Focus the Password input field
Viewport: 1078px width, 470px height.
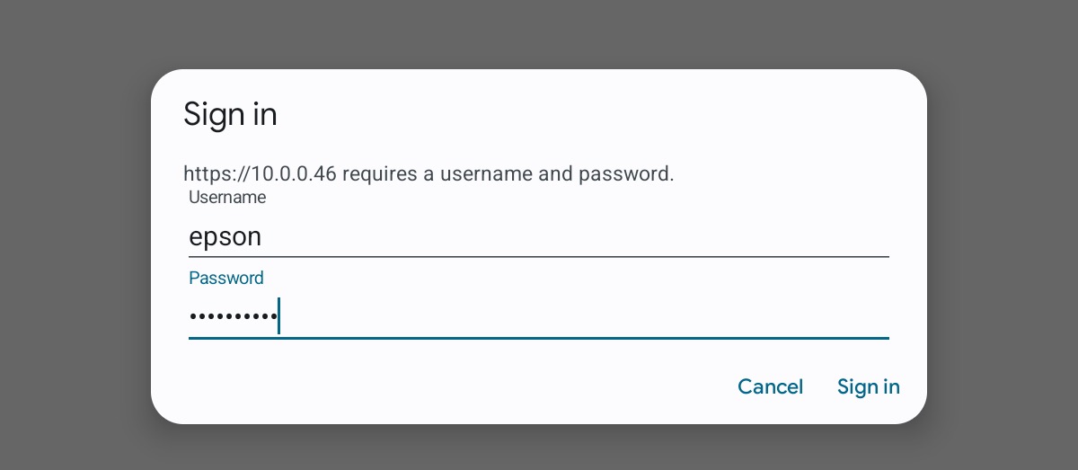tap(539, 316)
